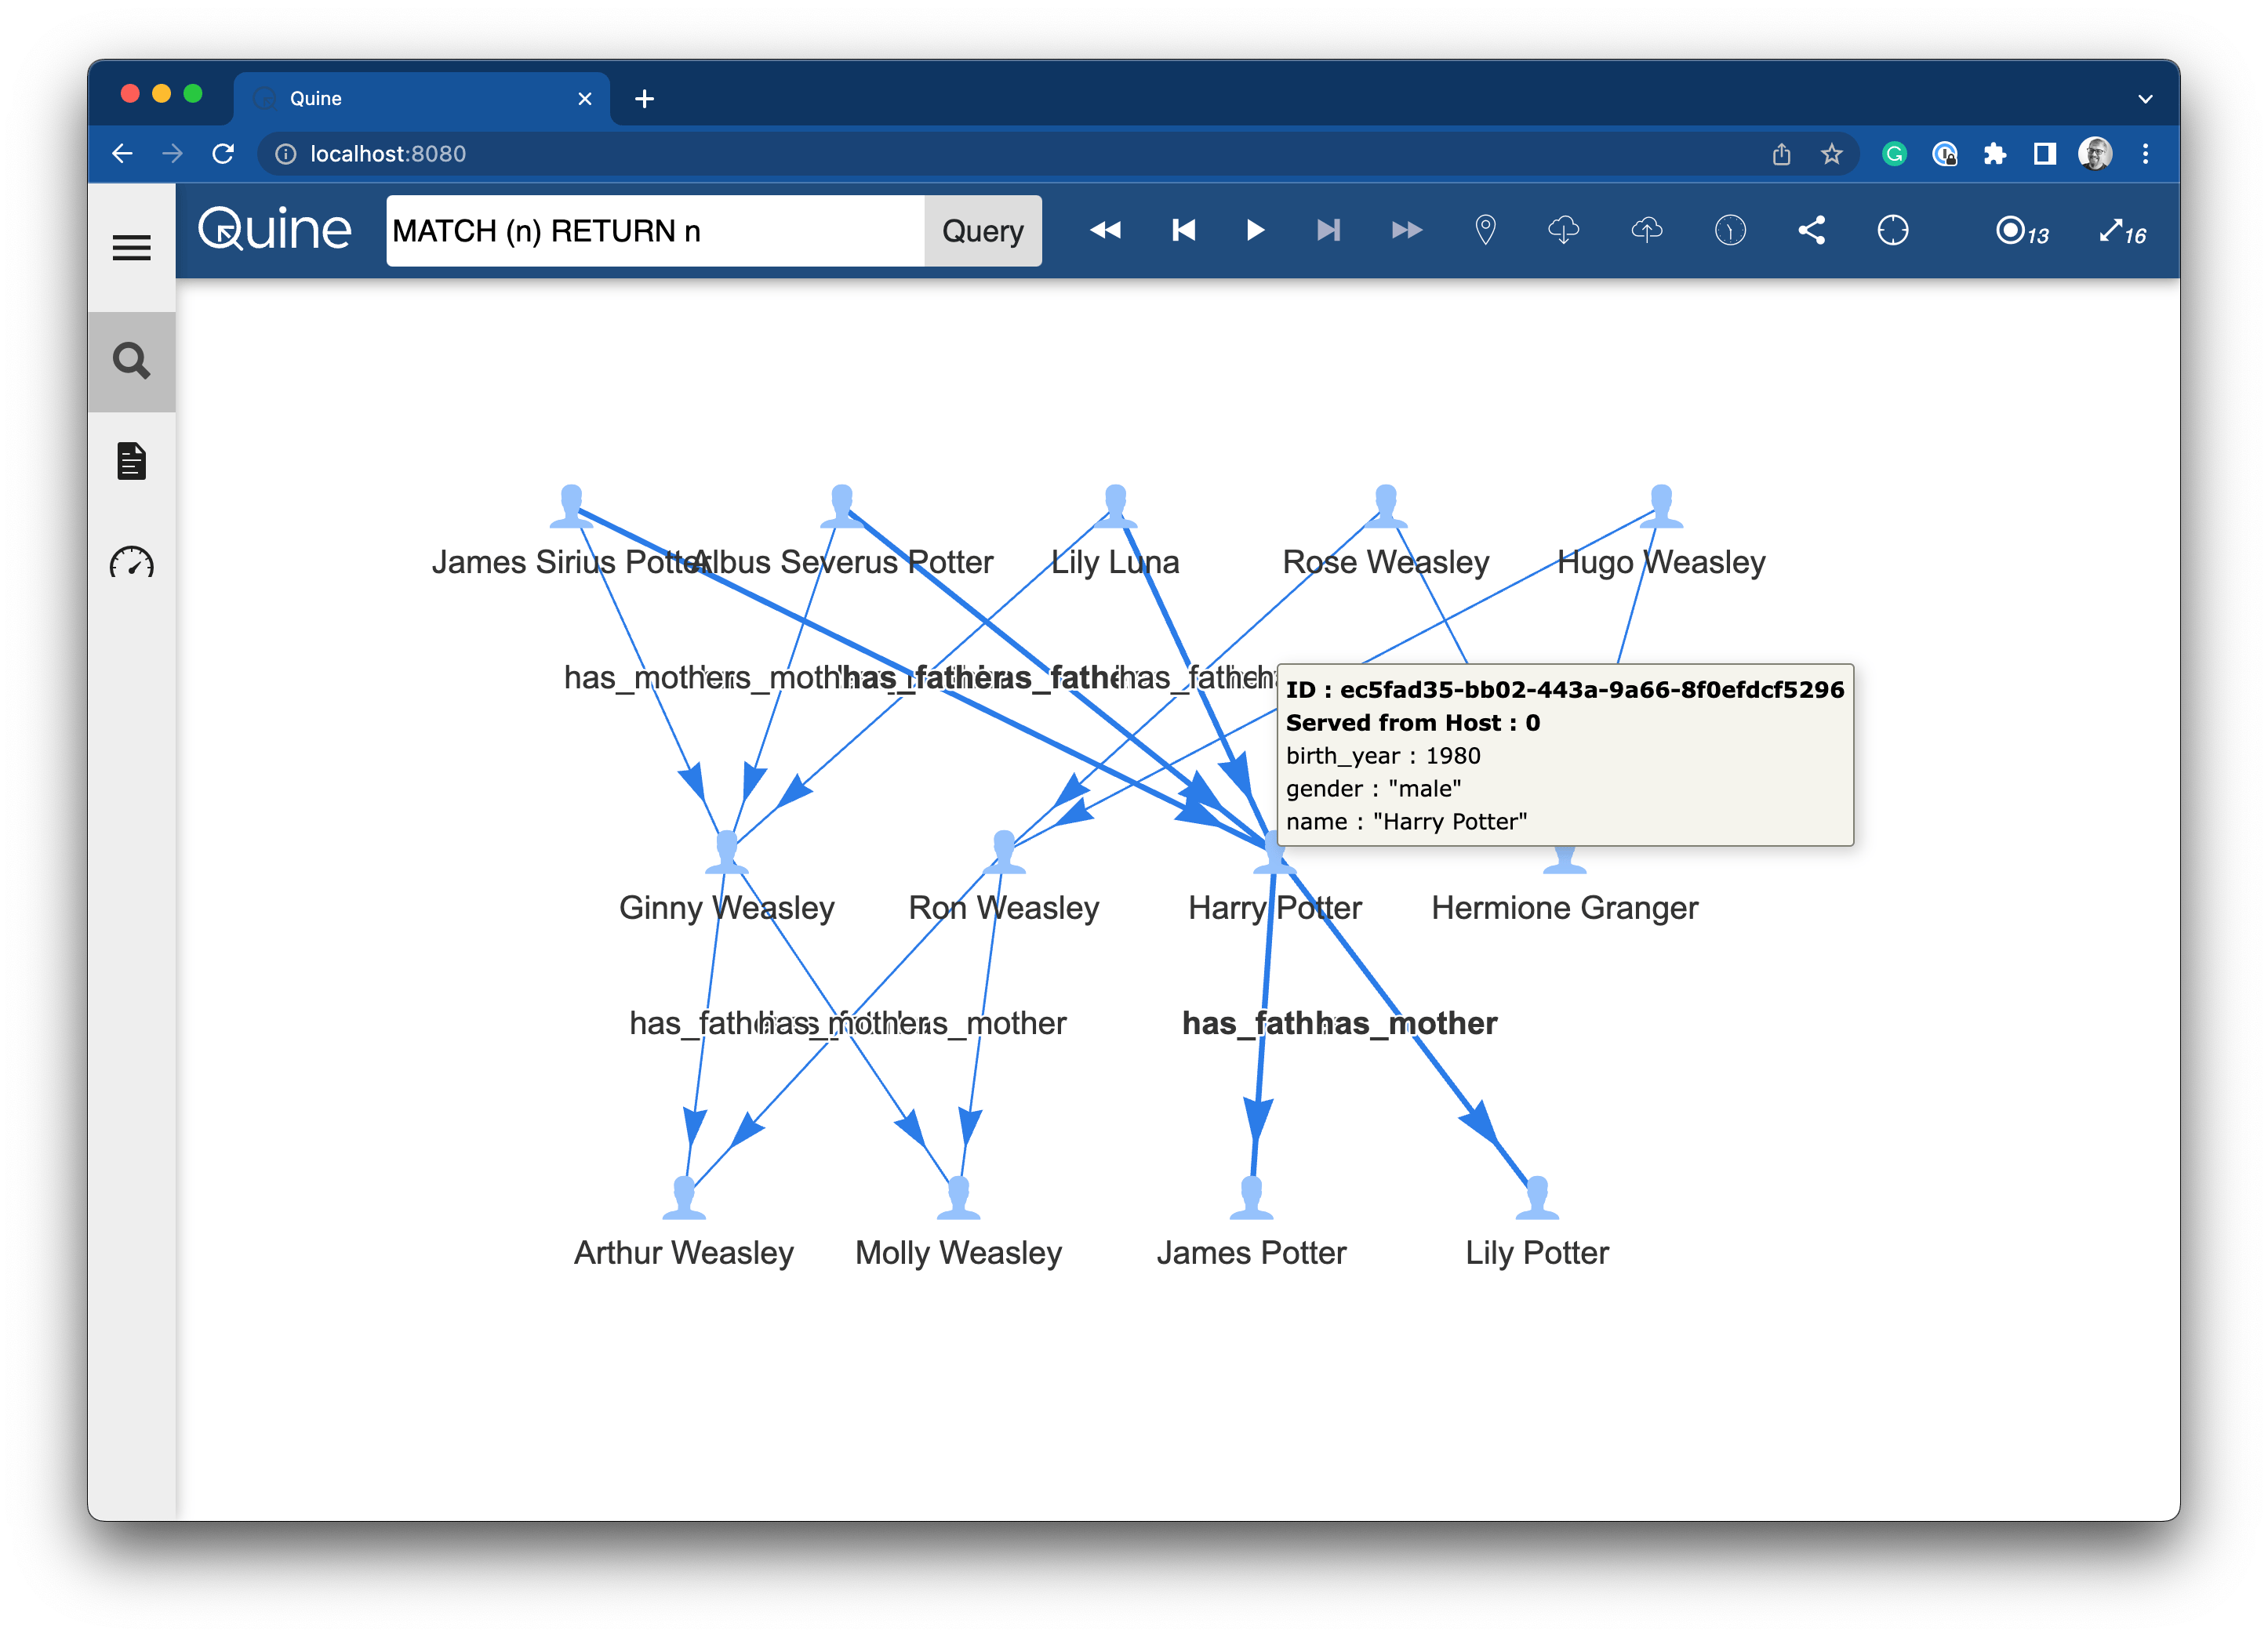Open the documentation page sidebar icon
The width and height of the screenshot is (2268, 1637).
tap(131, 461)
